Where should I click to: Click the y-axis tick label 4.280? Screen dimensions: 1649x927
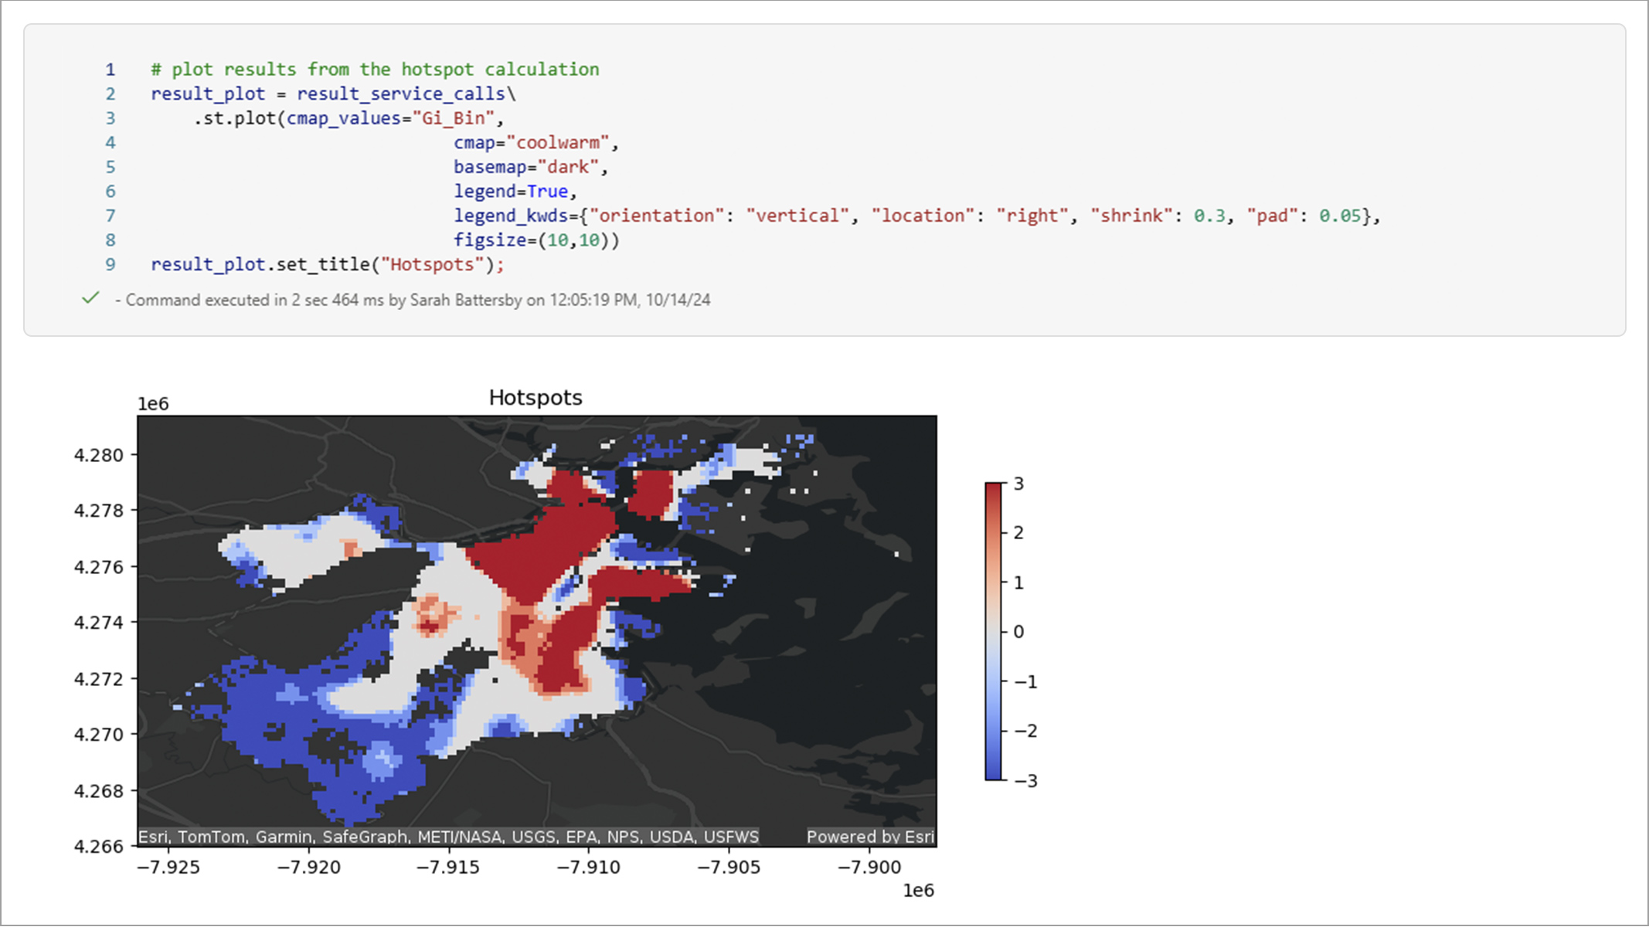click(98, 455)
